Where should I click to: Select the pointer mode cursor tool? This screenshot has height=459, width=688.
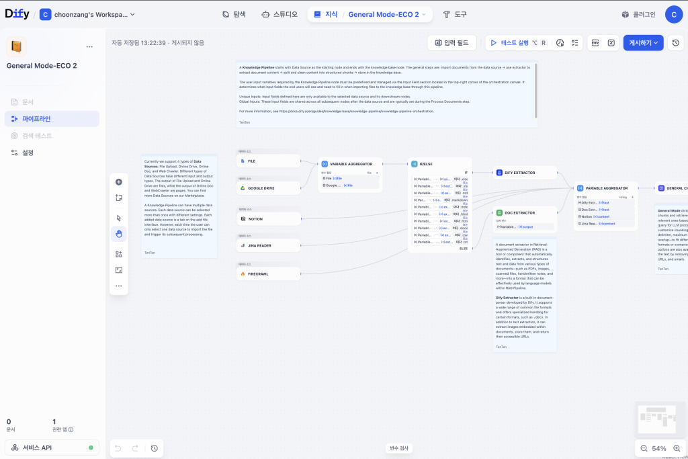coord(119,218)
